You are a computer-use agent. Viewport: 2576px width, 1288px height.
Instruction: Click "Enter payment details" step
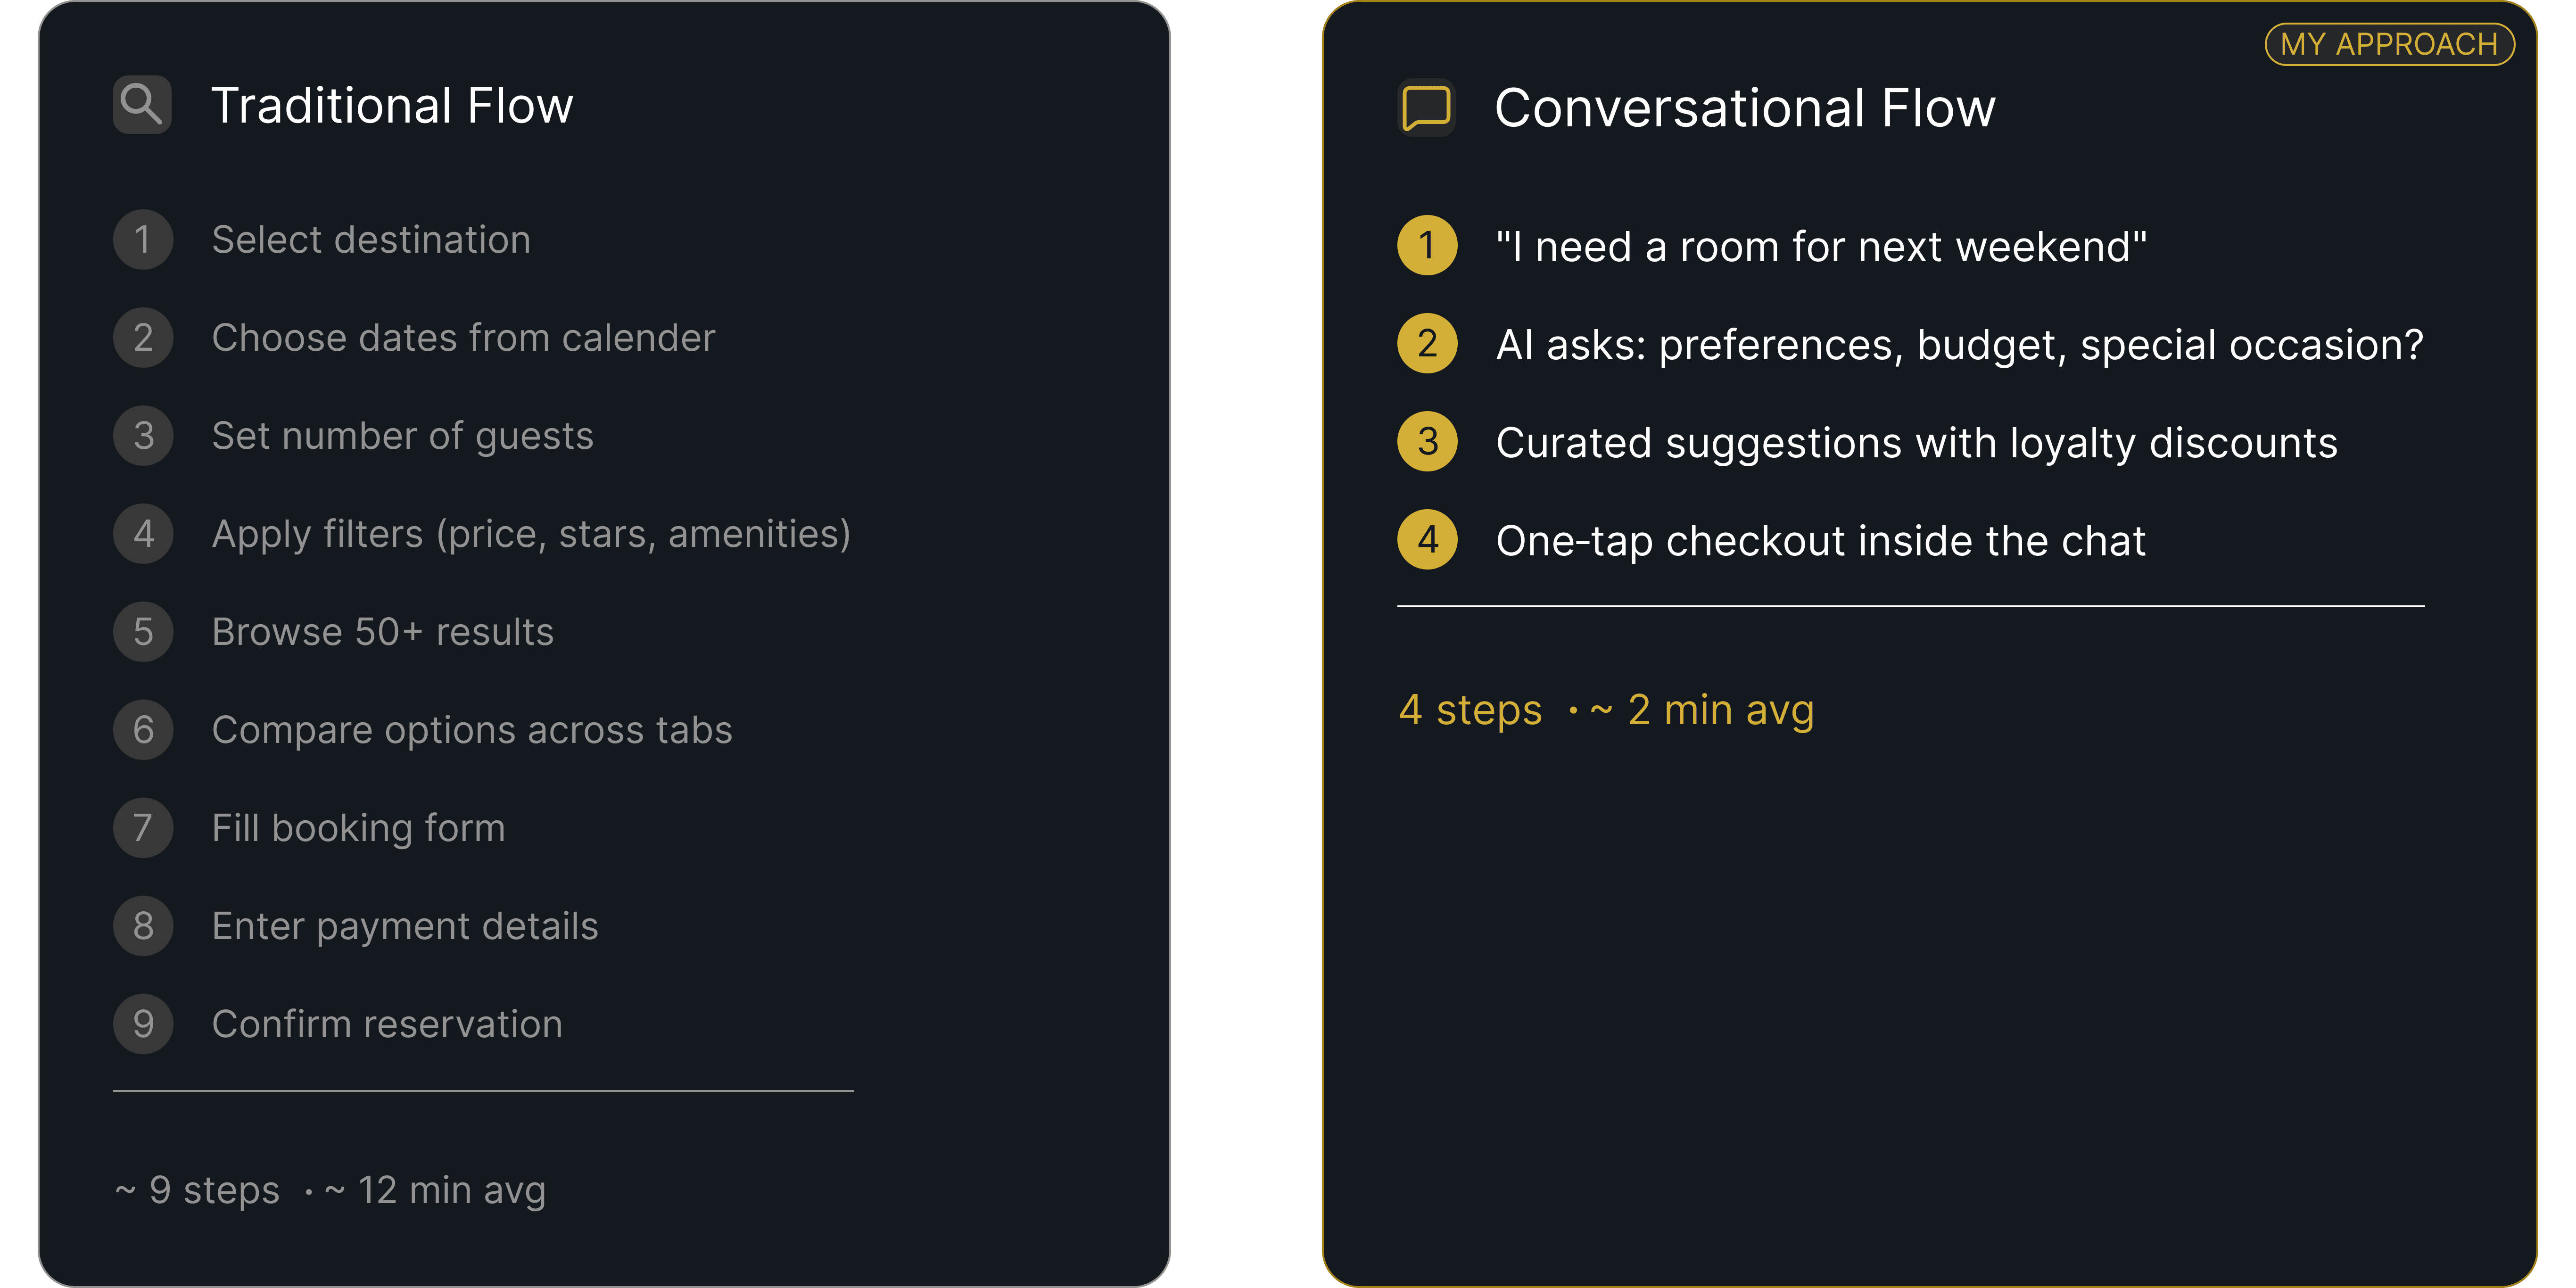[405, 926]
